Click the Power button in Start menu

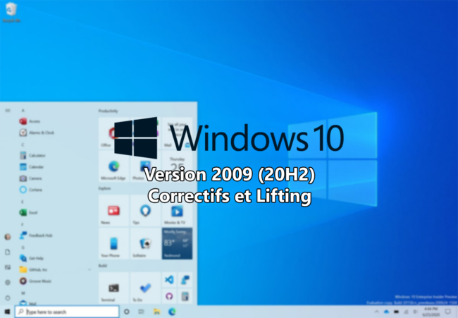coord(8,298)
